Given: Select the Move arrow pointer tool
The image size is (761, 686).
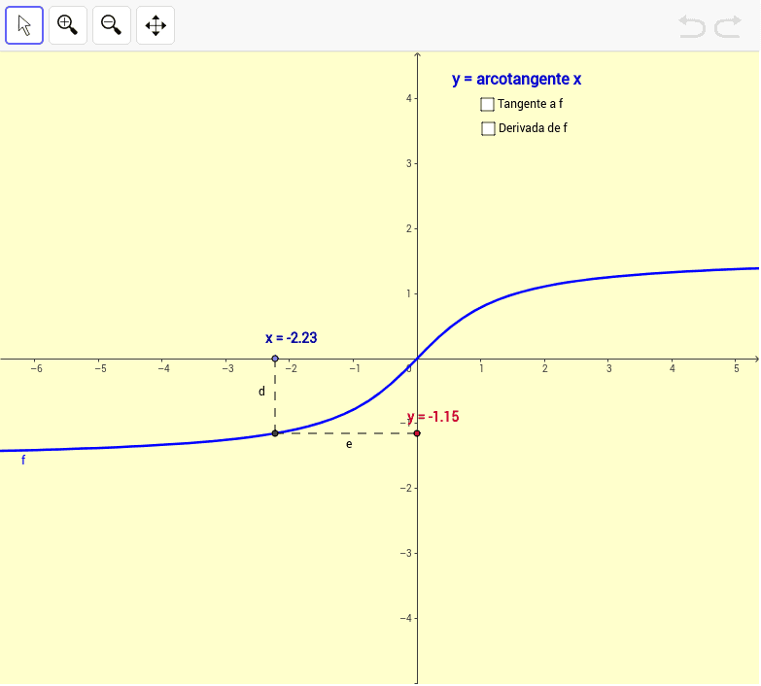Looking at the screenshot, I should pos(24,25).
